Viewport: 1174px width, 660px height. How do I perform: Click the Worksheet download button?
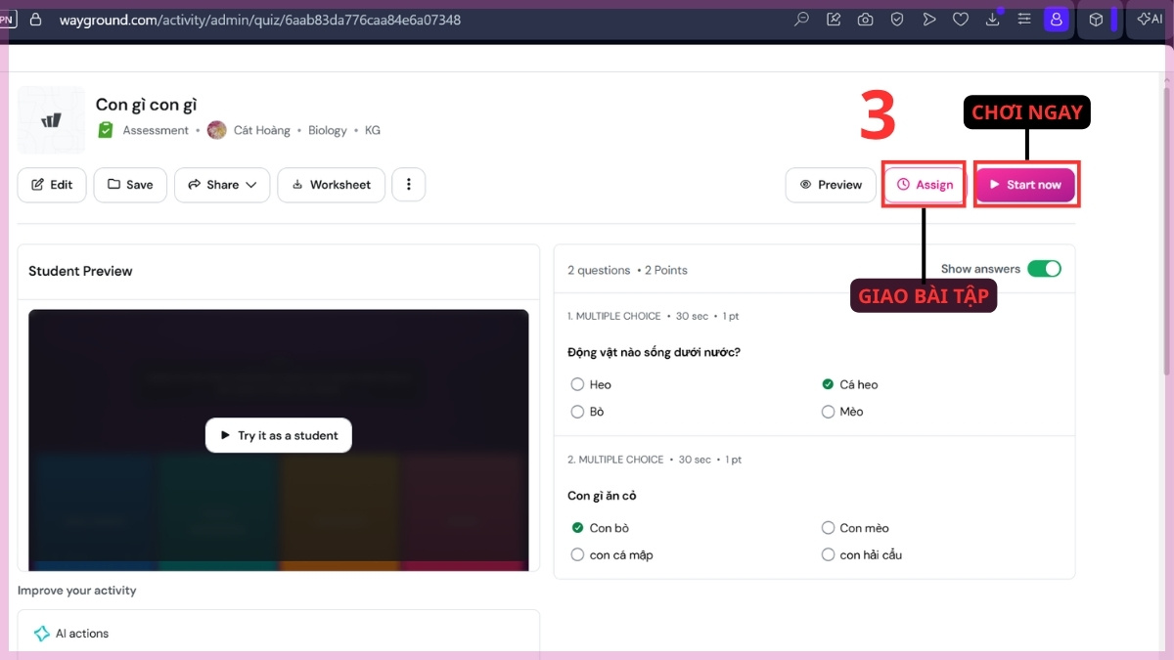331,185
